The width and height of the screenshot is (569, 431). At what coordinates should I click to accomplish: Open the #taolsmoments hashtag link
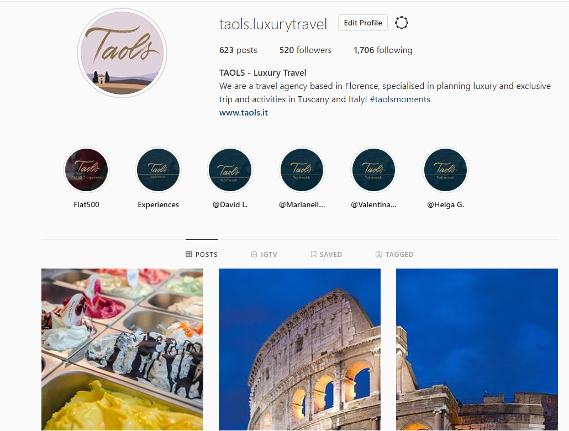coord(400,99)
